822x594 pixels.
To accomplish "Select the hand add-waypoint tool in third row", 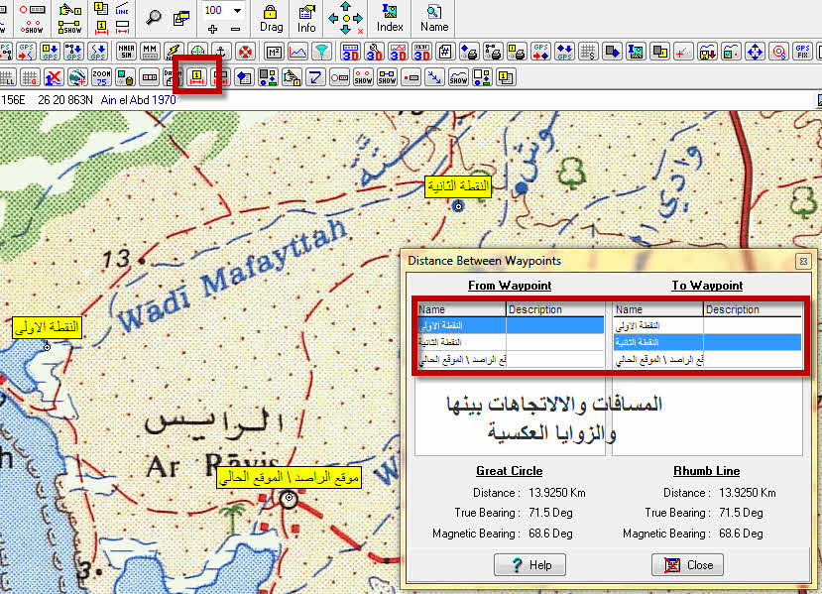I will coord(292,77).
